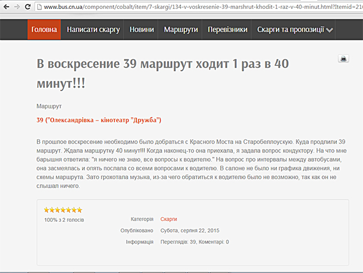Expand the chevron after Скарги та пропозиції

pyautogui.click(x=329, y=30)
